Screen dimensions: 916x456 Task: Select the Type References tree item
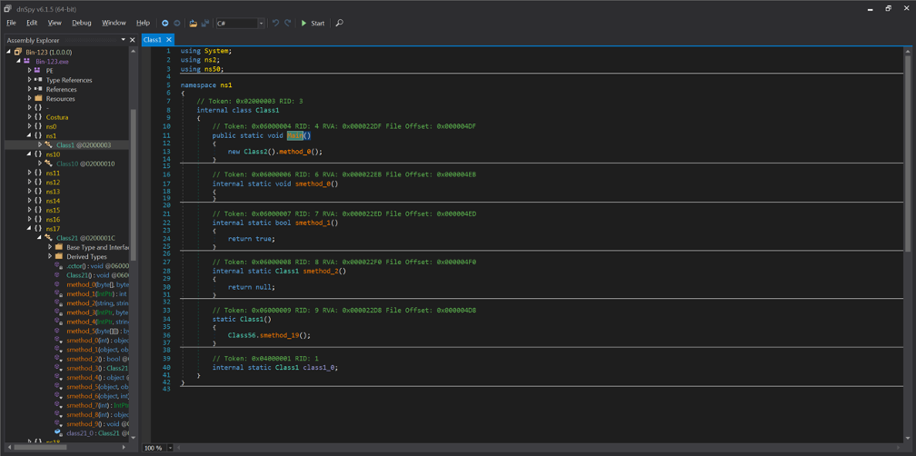[x=69, y=80]
